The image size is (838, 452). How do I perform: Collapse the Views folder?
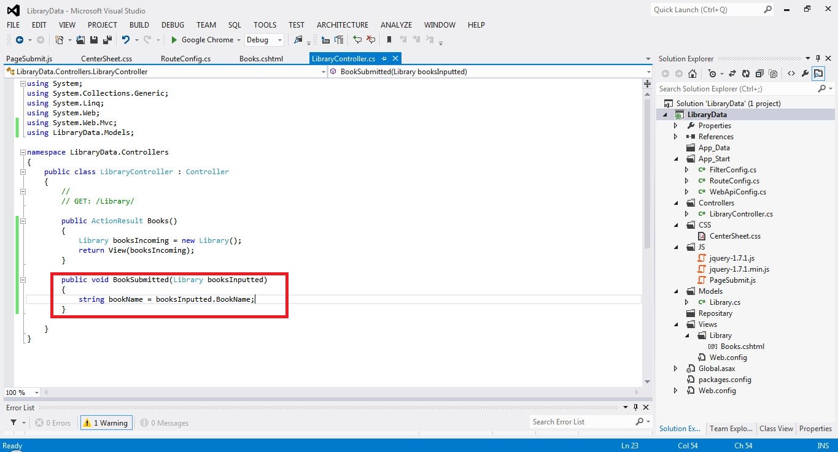[676, 324]
